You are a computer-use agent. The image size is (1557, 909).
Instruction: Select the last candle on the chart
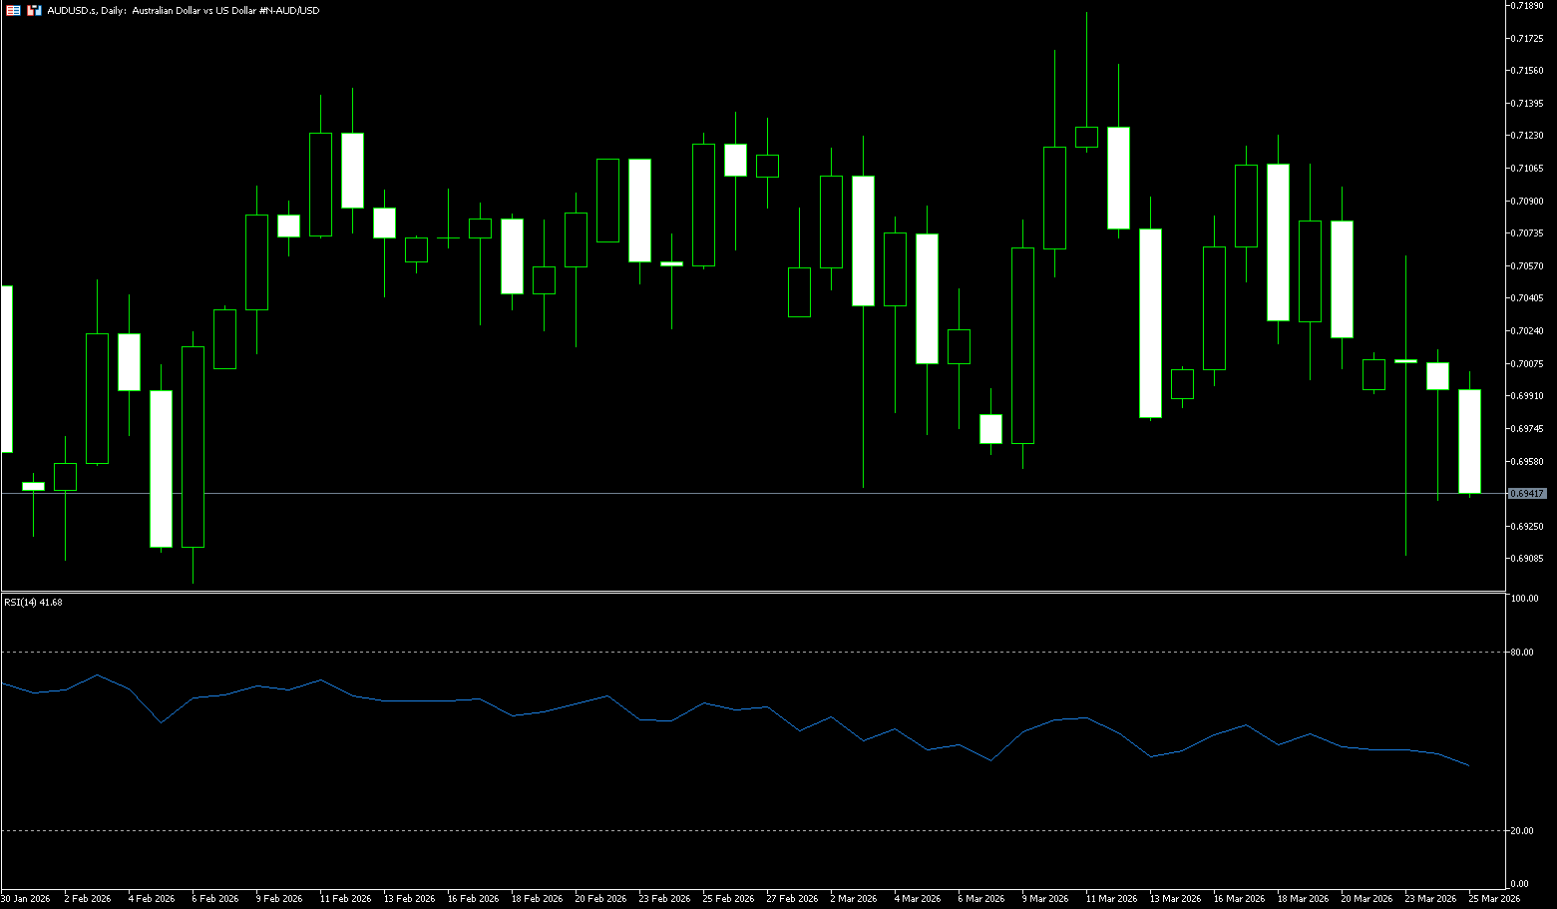click(x=1469, y=441)
